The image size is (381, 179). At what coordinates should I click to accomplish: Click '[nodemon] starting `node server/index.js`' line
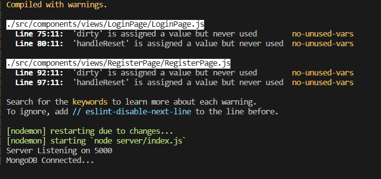[x=96, y=141]
